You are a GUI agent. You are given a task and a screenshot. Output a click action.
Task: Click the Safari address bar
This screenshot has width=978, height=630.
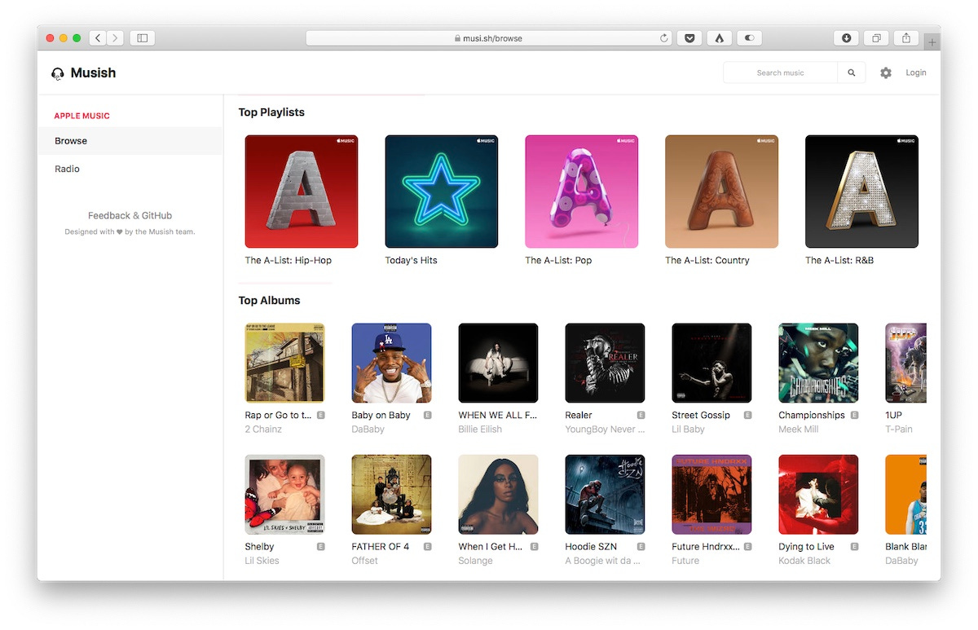489,37
